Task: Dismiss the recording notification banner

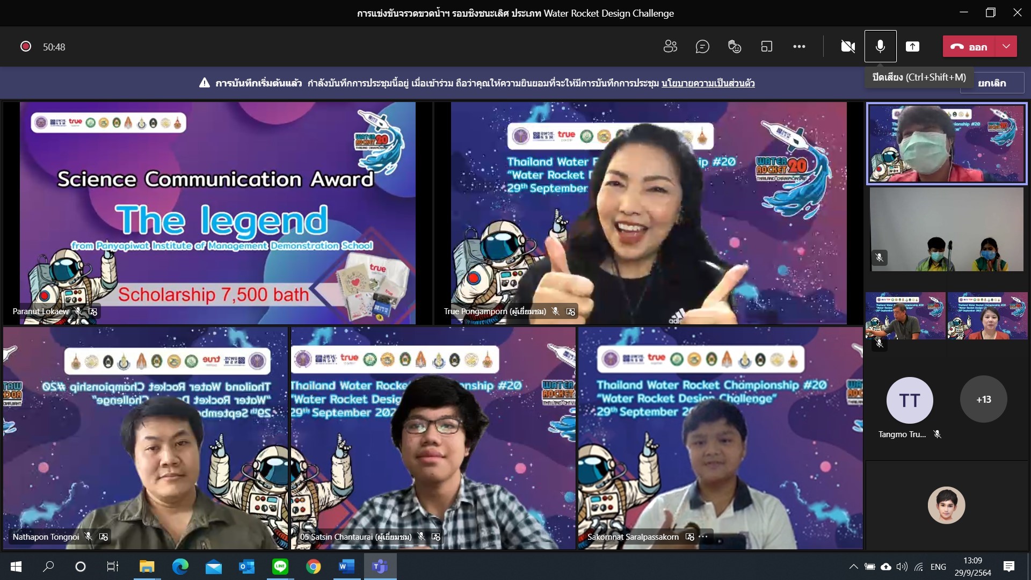Action: click(x=992, y=83)
